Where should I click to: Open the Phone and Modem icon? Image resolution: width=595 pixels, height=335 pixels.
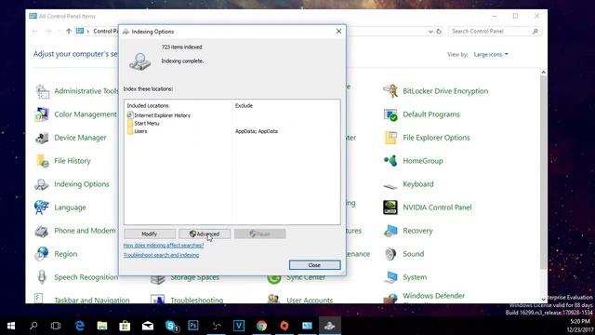(x=42, y=231)
